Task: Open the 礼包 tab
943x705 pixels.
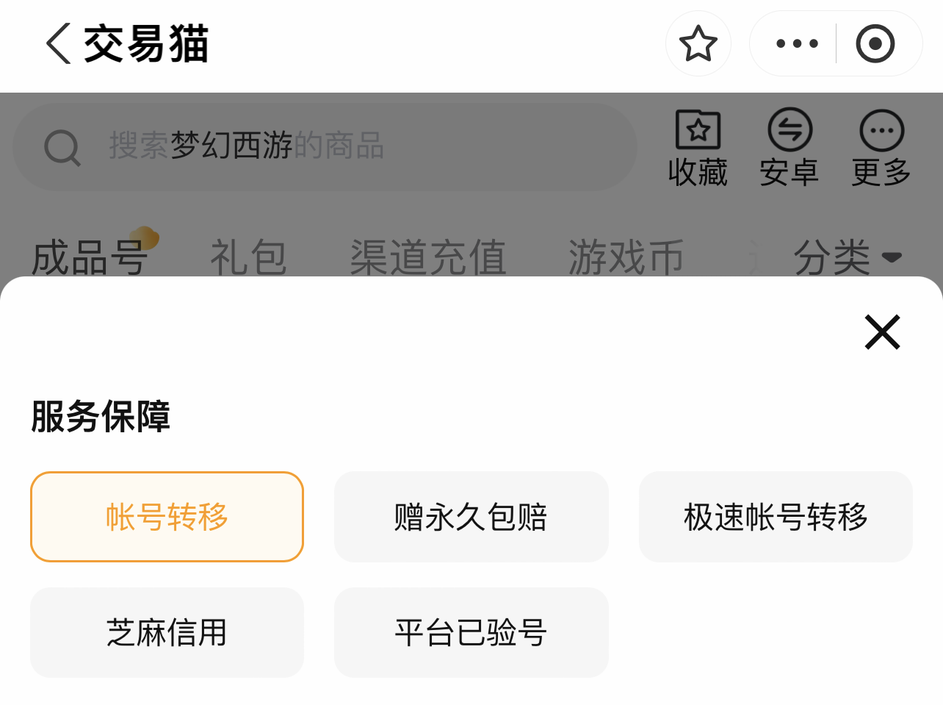Action: [248, 257]
